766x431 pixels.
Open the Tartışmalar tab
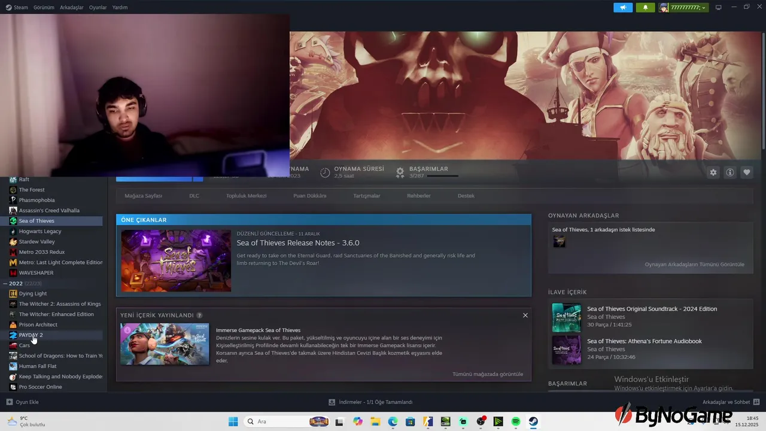[x=367, y=196]
